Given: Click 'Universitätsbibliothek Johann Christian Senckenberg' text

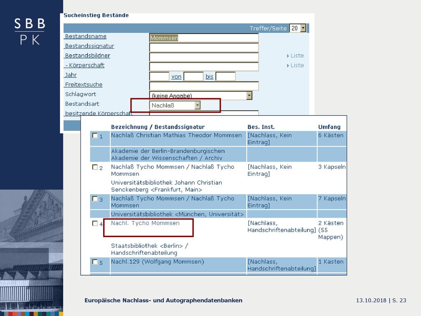Looking at the screenshot, I should tap(167, 186).
